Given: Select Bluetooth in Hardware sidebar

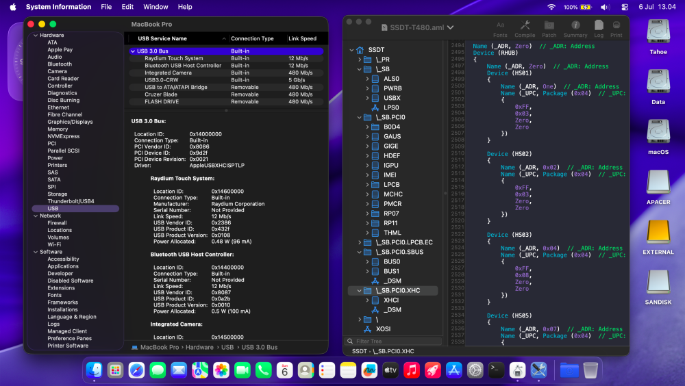Looking at the screenshot, I should pyautogui.click(x=60, y=64).
